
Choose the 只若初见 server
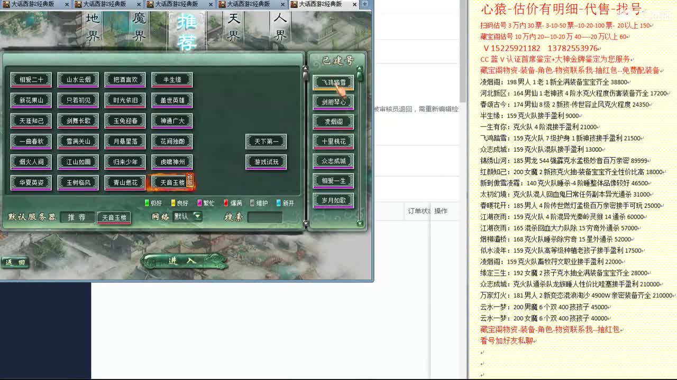[x=78, y=100]
